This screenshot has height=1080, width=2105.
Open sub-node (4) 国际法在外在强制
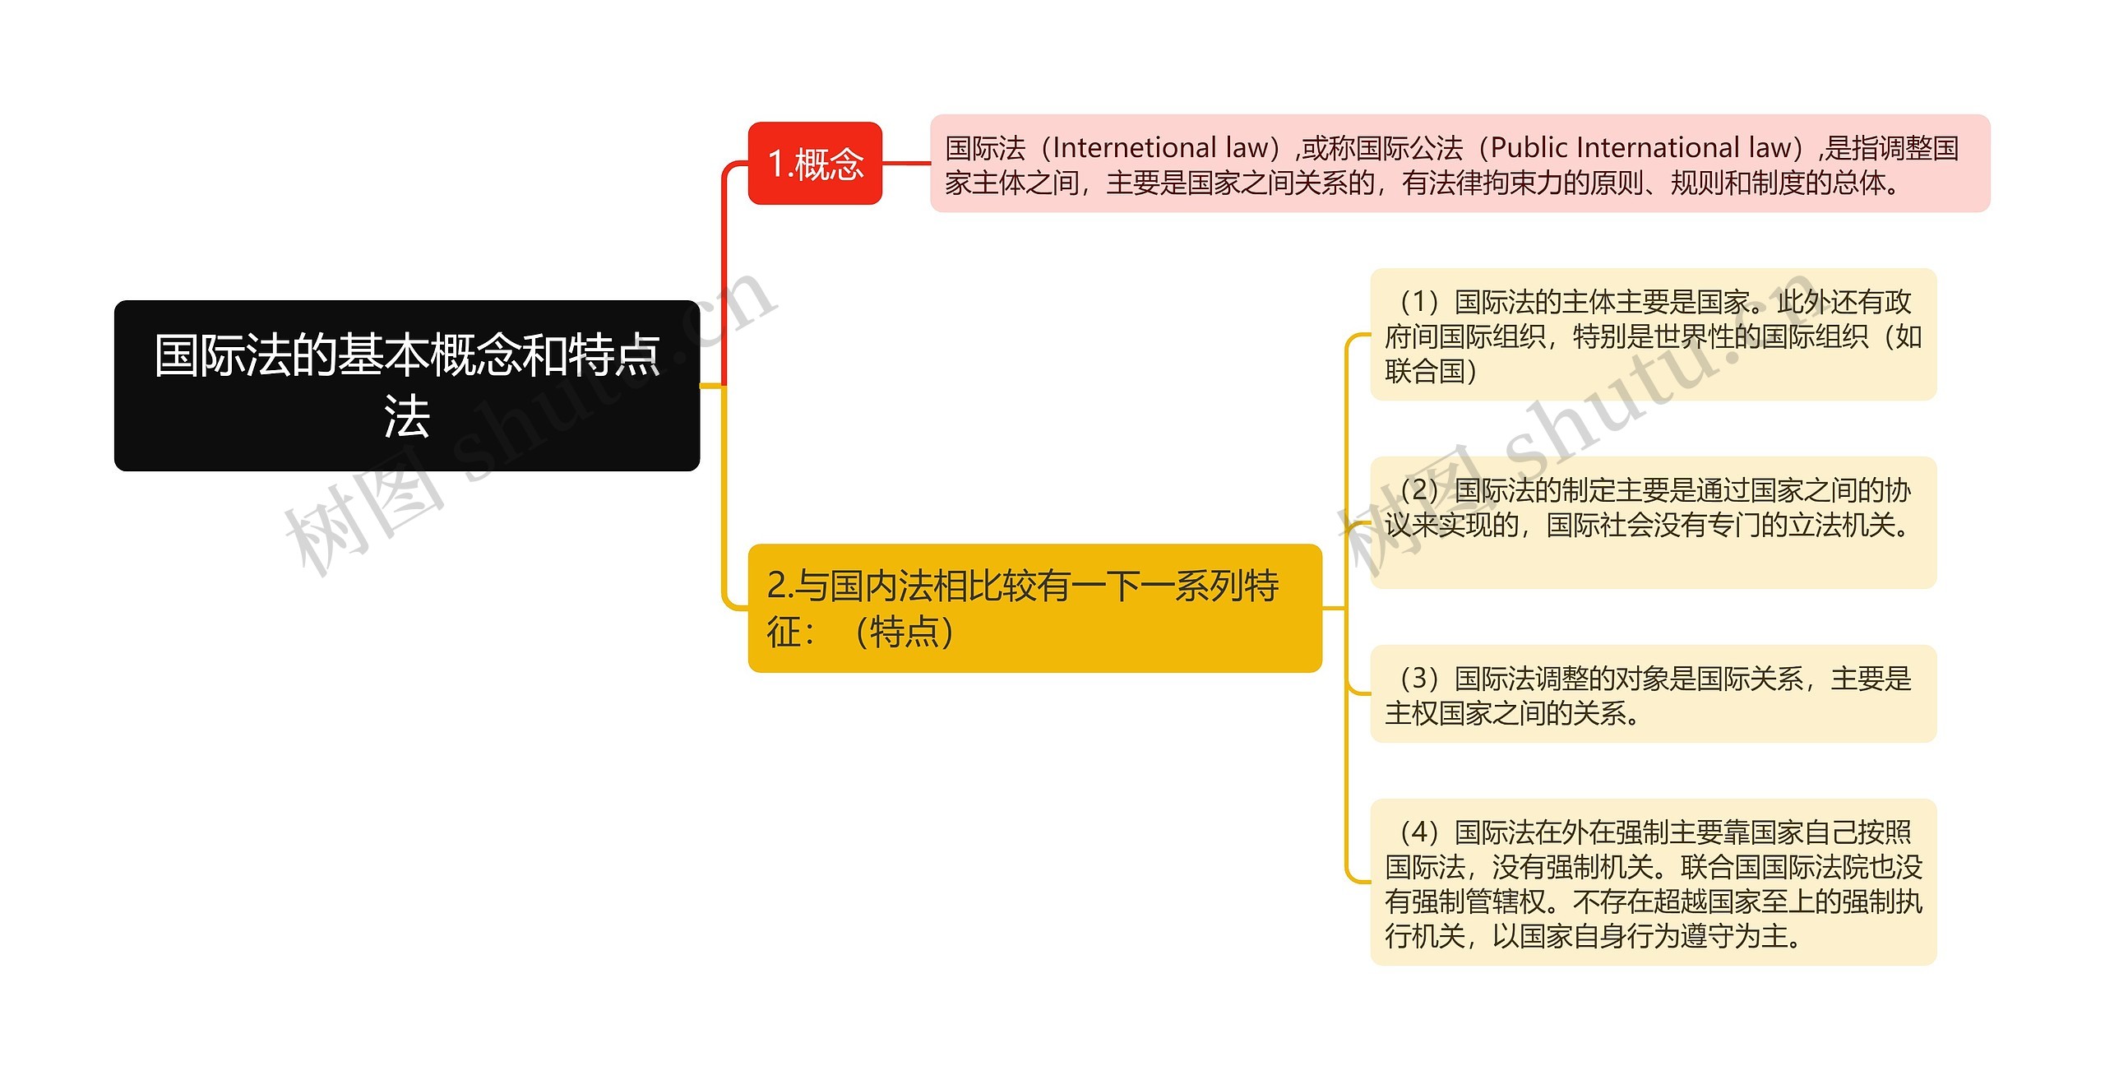point(1653,882)
